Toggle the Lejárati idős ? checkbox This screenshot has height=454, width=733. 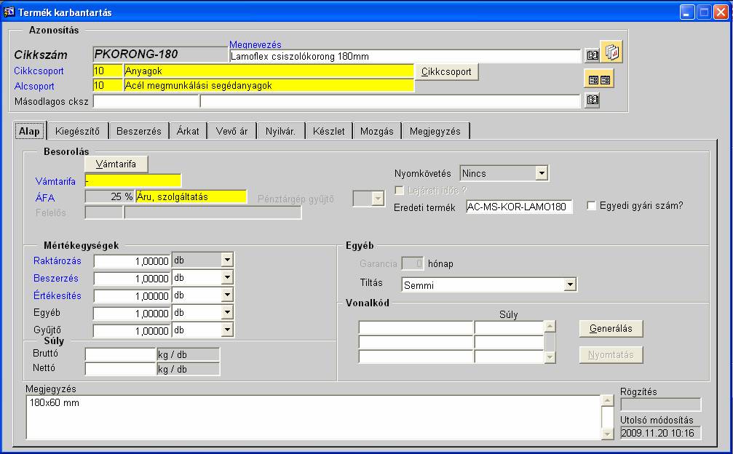coord(399,191)
